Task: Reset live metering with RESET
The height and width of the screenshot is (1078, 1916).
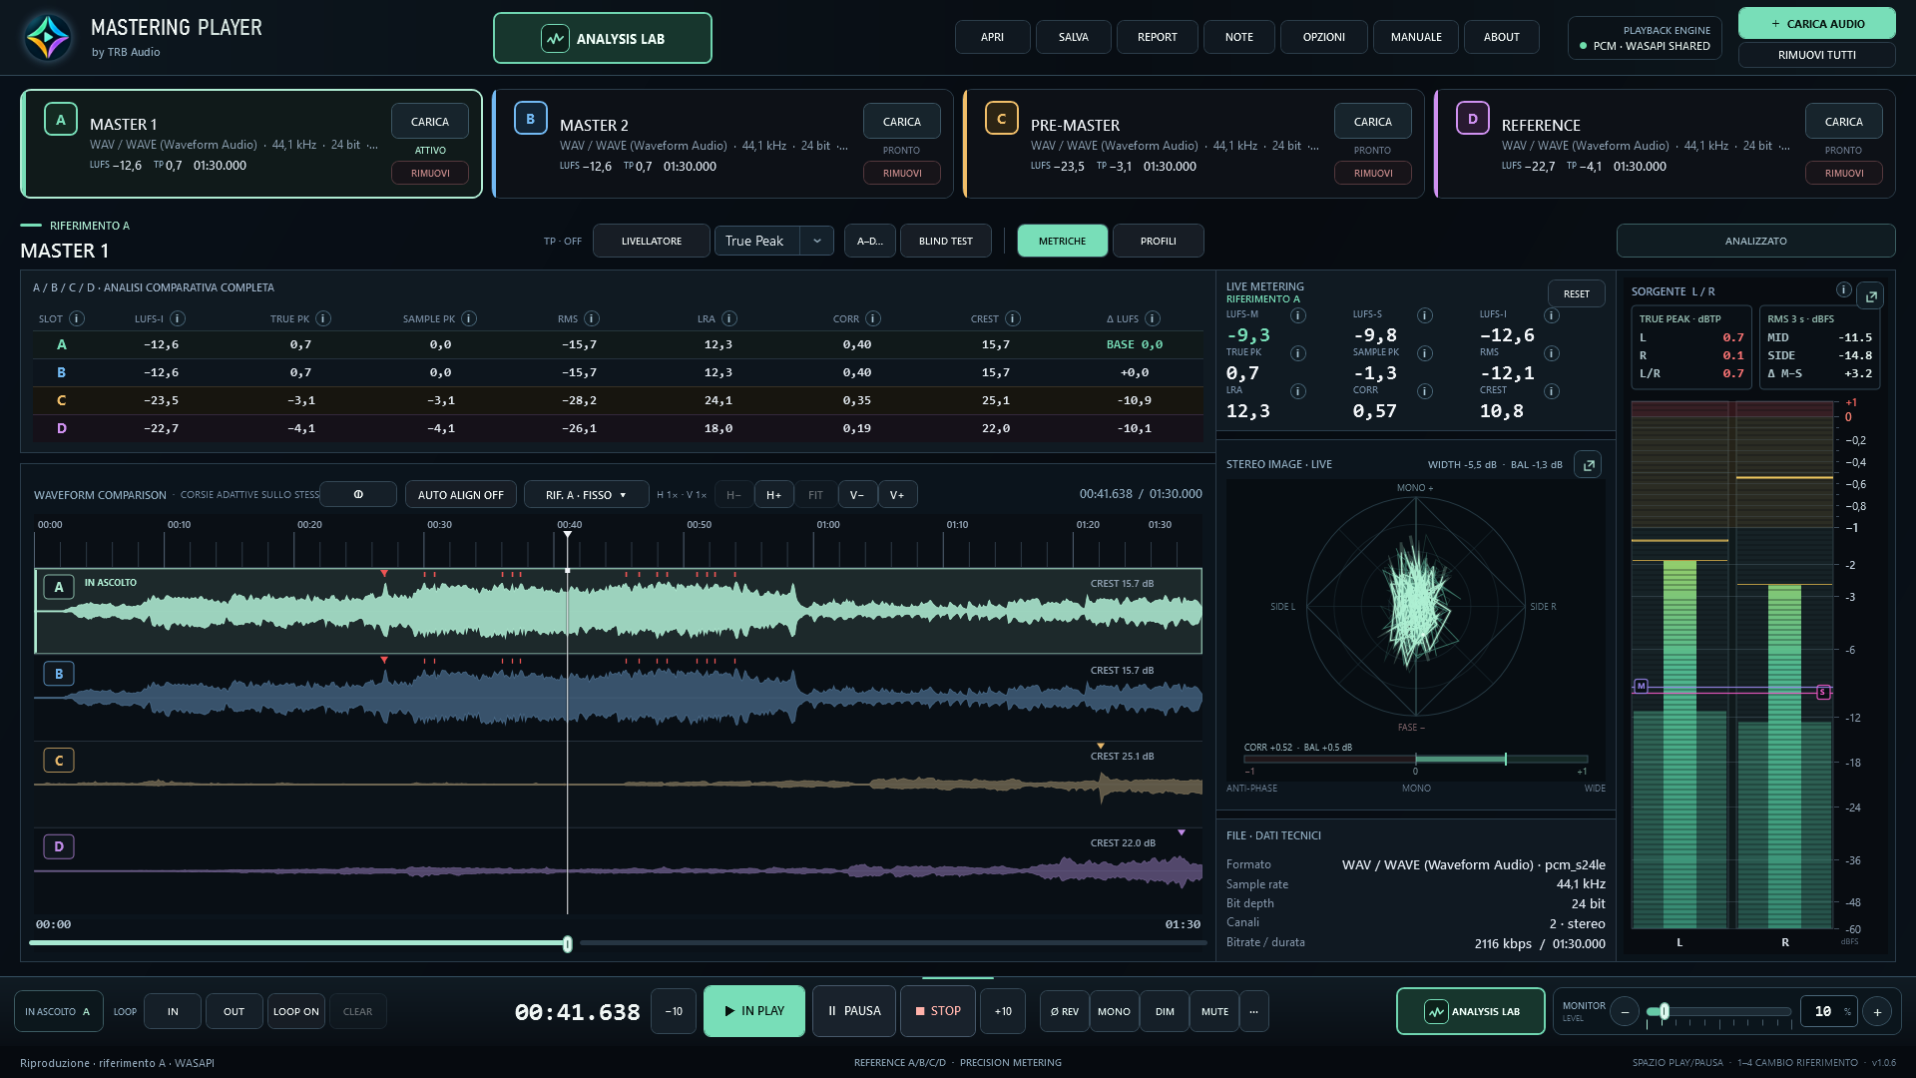Action: point(1577,293)
